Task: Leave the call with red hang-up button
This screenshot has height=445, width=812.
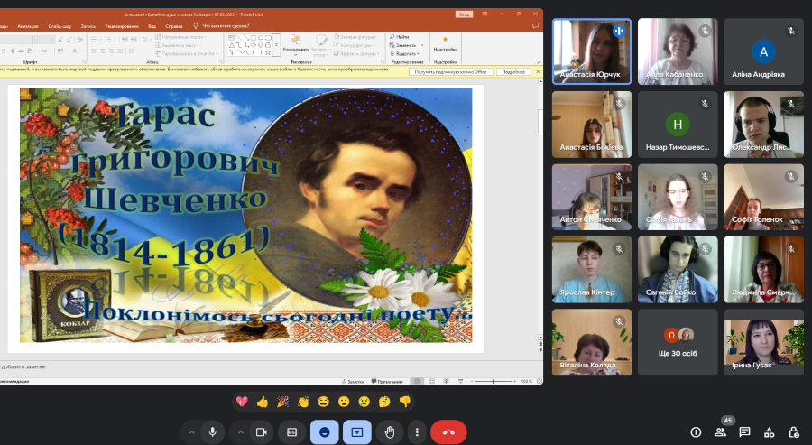Action: coord(448,432)
